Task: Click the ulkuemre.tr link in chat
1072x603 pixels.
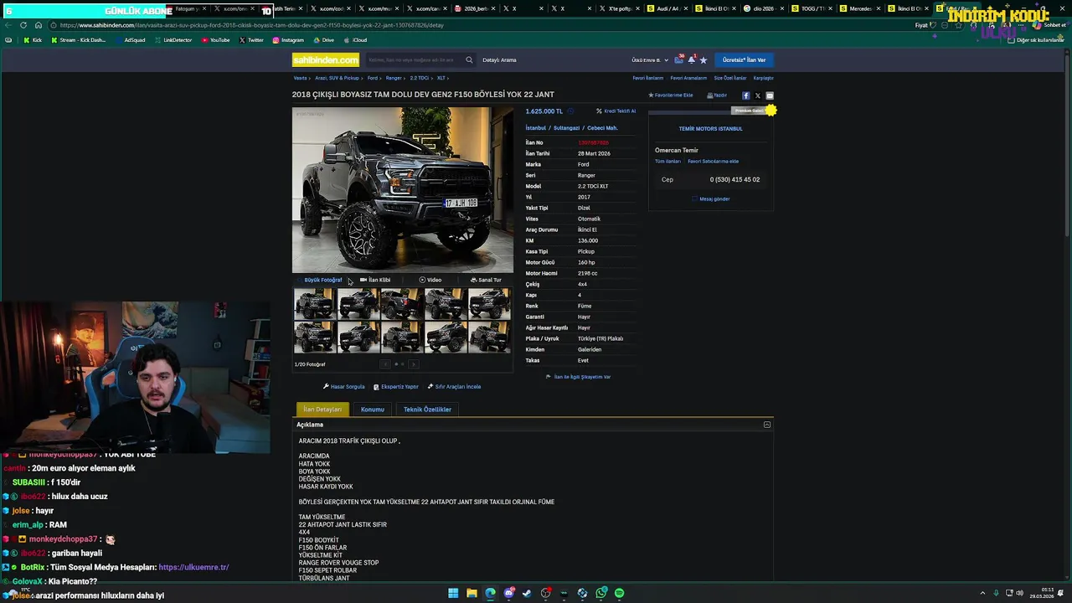Action: (193, 567)
